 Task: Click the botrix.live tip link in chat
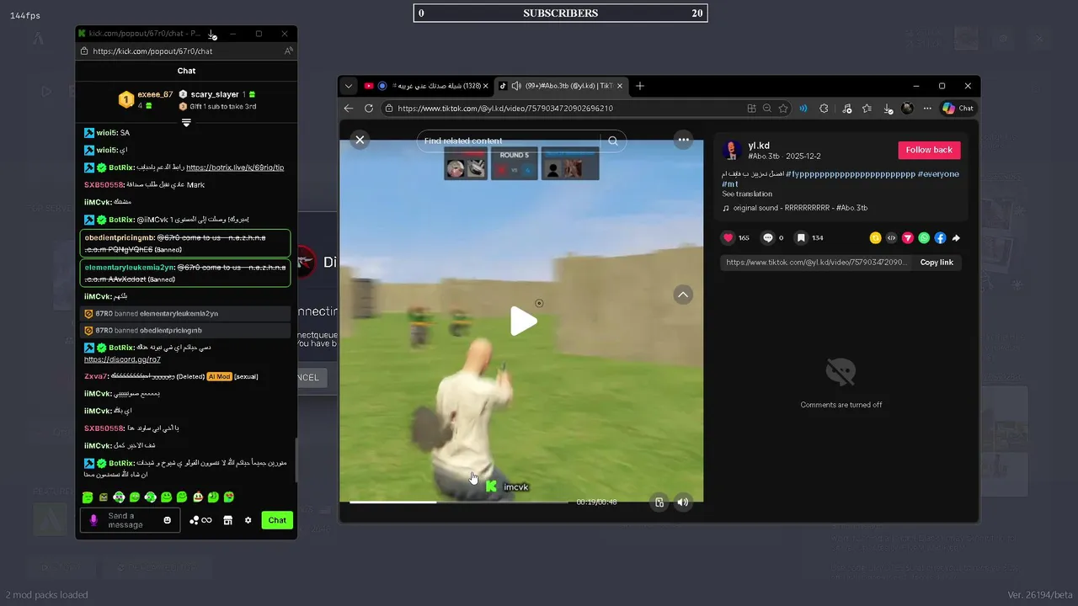click(x=235, y=167)
